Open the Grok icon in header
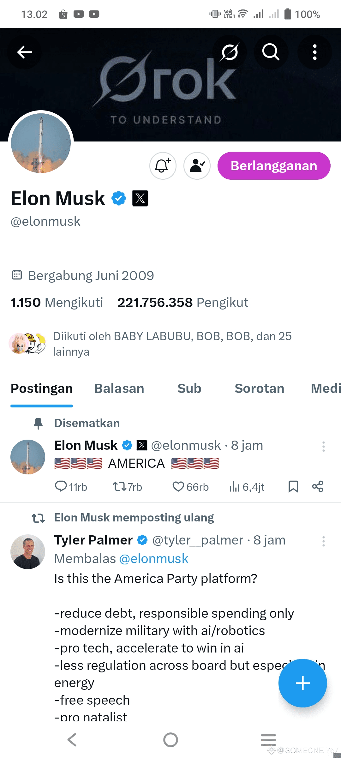This screenshot has width=341, height=758. tap(230, 52)
